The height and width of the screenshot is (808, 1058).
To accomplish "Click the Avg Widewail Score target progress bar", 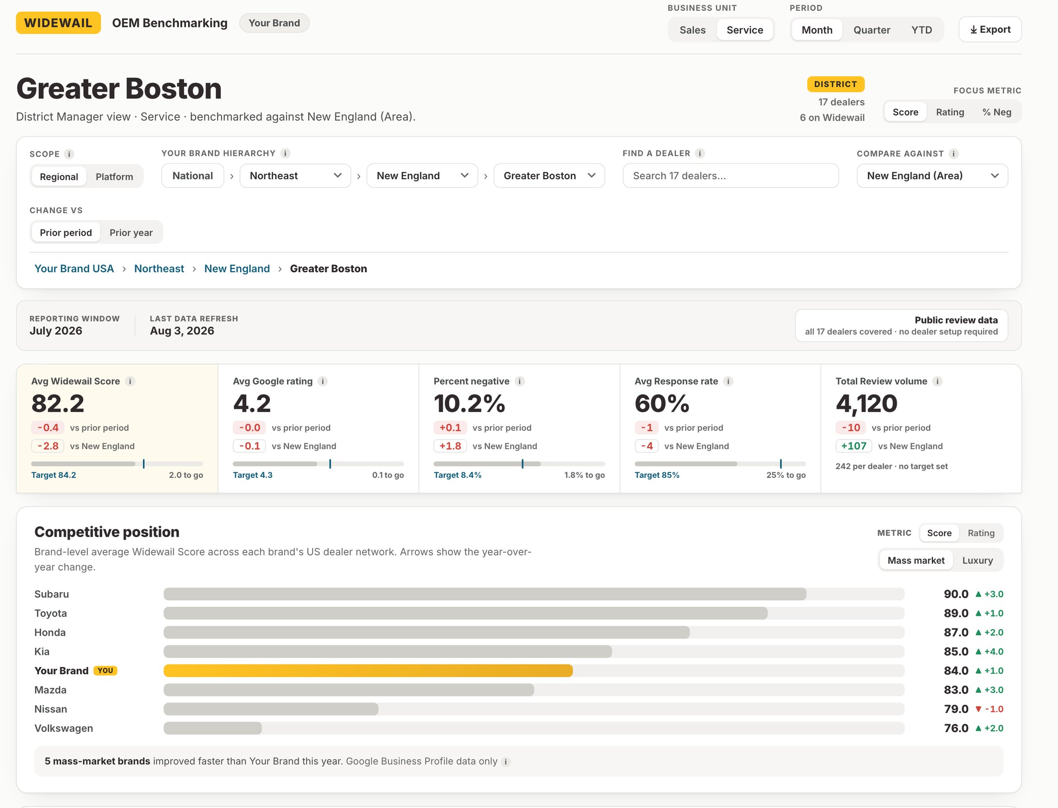I will click(x=117, y=464).
